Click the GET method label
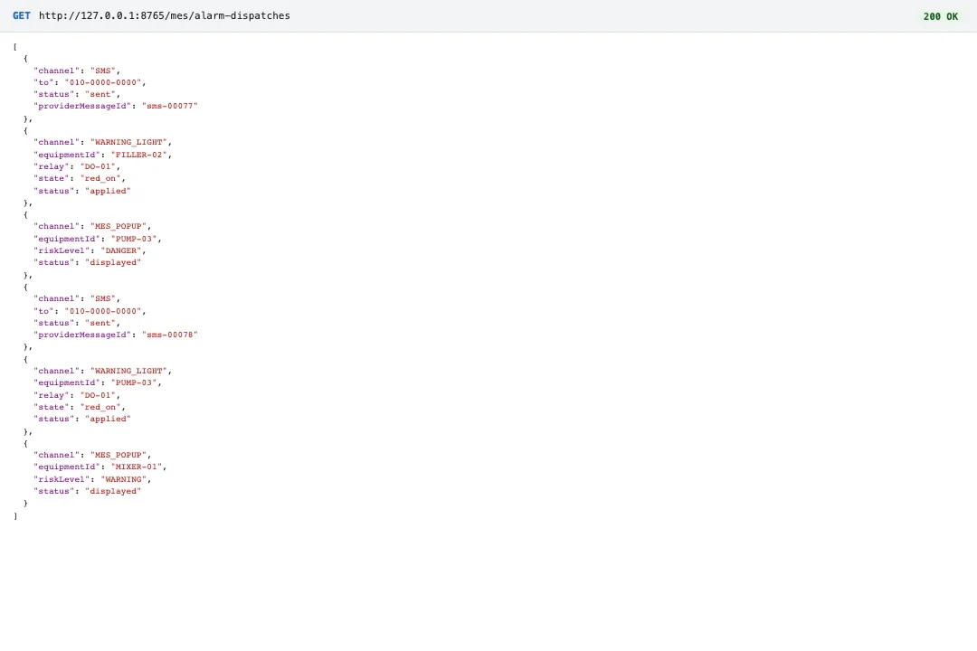977x651 pixels. [21, 15]
